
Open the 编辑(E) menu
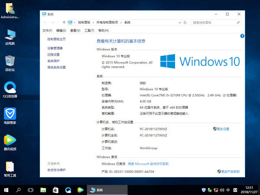61,30
